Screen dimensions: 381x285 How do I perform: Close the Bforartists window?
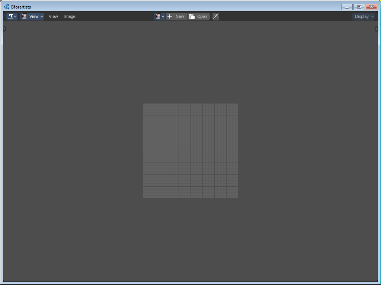(x=372, y=7)
